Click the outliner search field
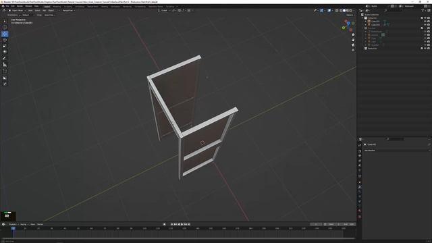This screenshot has height=243, width=432. (x=394, y=11)
